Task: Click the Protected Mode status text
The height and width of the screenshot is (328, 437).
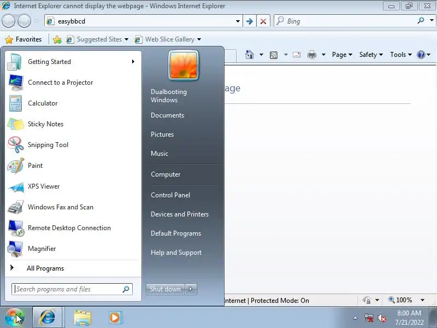Action: 280,301
